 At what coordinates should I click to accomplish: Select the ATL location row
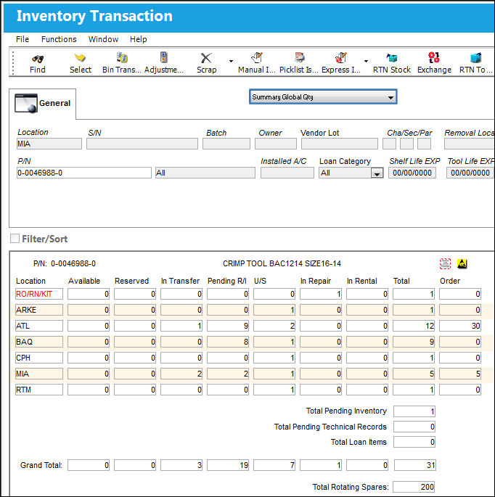[x=39, y=326]
